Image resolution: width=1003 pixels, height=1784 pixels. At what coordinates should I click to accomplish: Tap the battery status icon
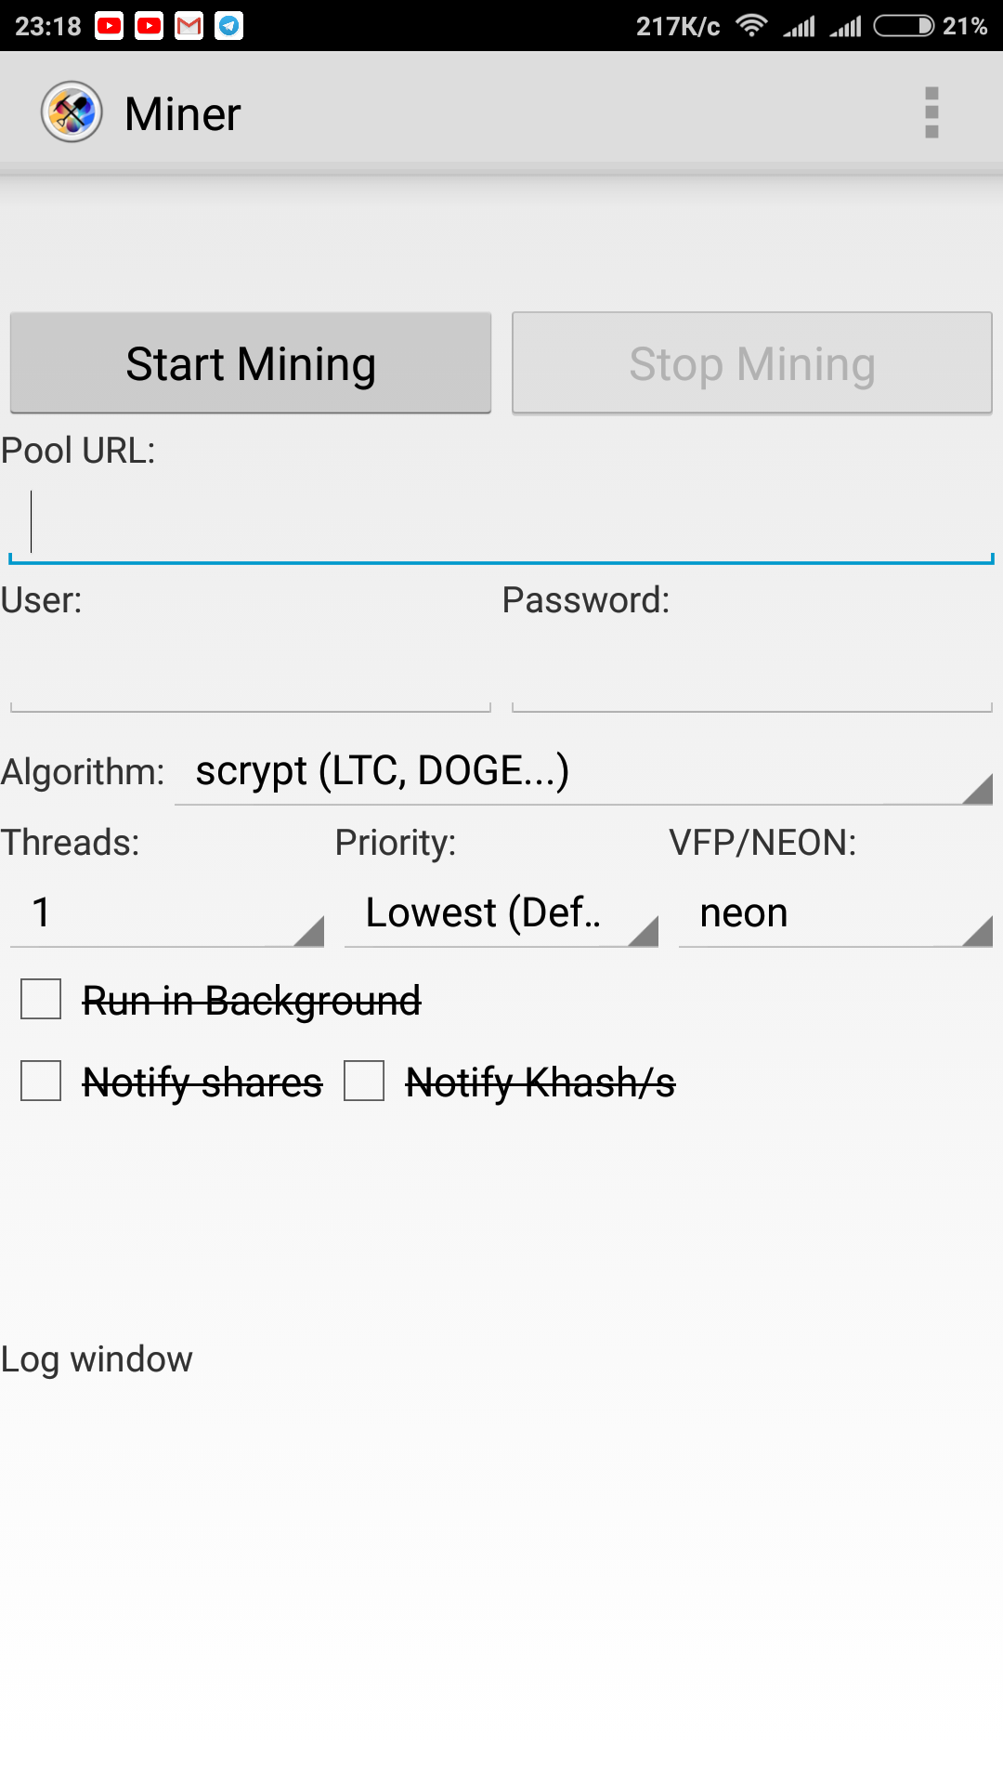tap(904, 26)
